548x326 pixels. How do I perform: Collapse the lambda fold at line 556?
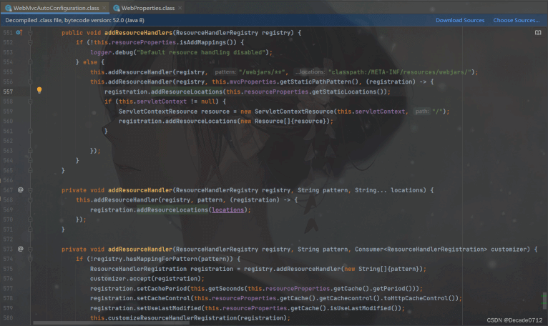pyautogui.click(x=31, y=81)
